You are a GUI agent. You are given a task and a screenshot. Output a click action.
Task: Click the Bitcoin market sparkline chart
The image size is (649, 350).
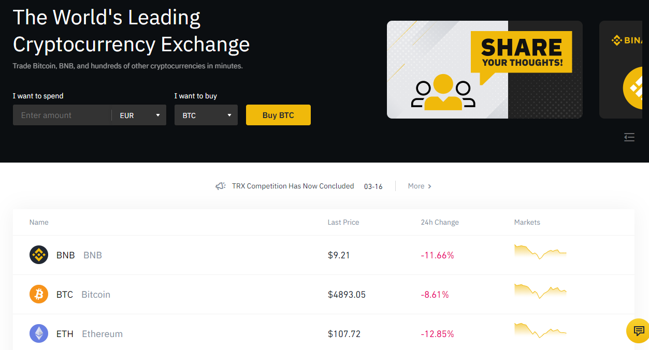540,291
